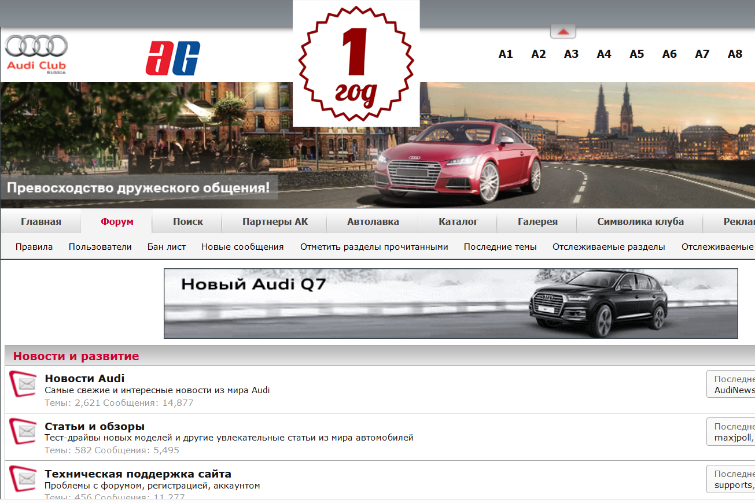Open the Новости Audi forum

(84, 379)
